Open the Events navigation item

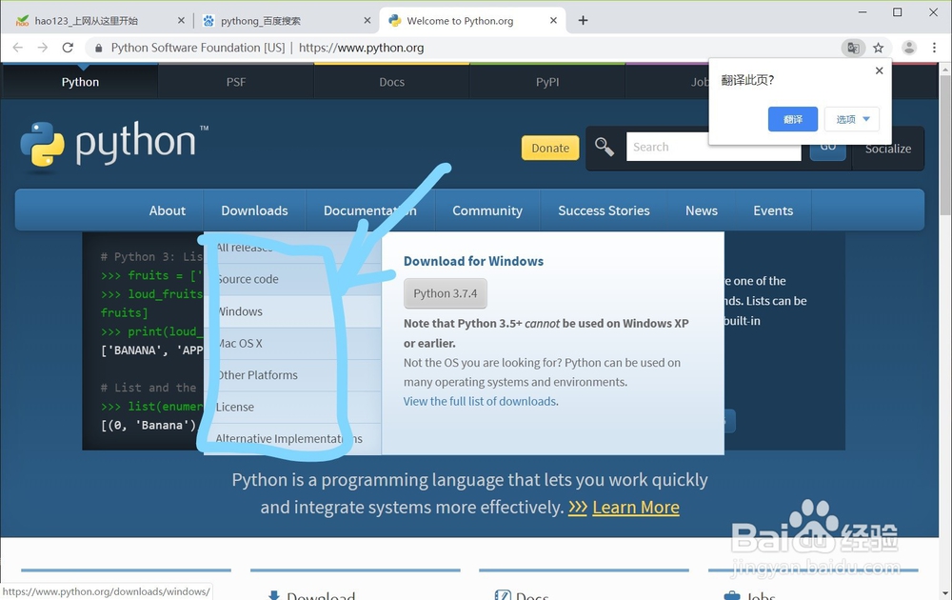(x=773, y=210)
